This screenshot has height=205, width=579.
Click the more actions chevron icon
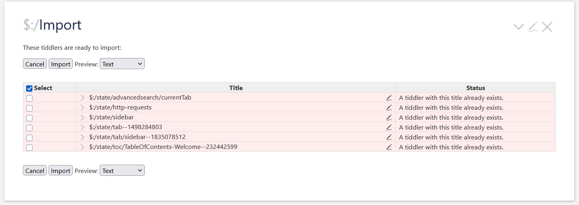(x=518, y=27)
